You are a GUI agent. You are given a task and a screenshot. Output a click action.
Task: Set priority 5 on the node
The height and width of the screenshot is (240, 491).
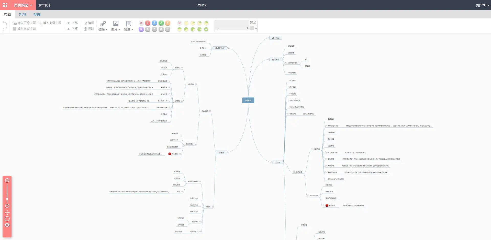(x=141, y=29)
